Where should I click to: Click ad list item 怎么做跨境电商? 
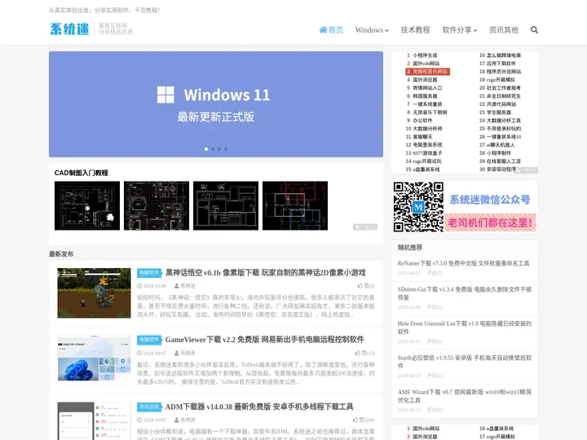[504, 55]
